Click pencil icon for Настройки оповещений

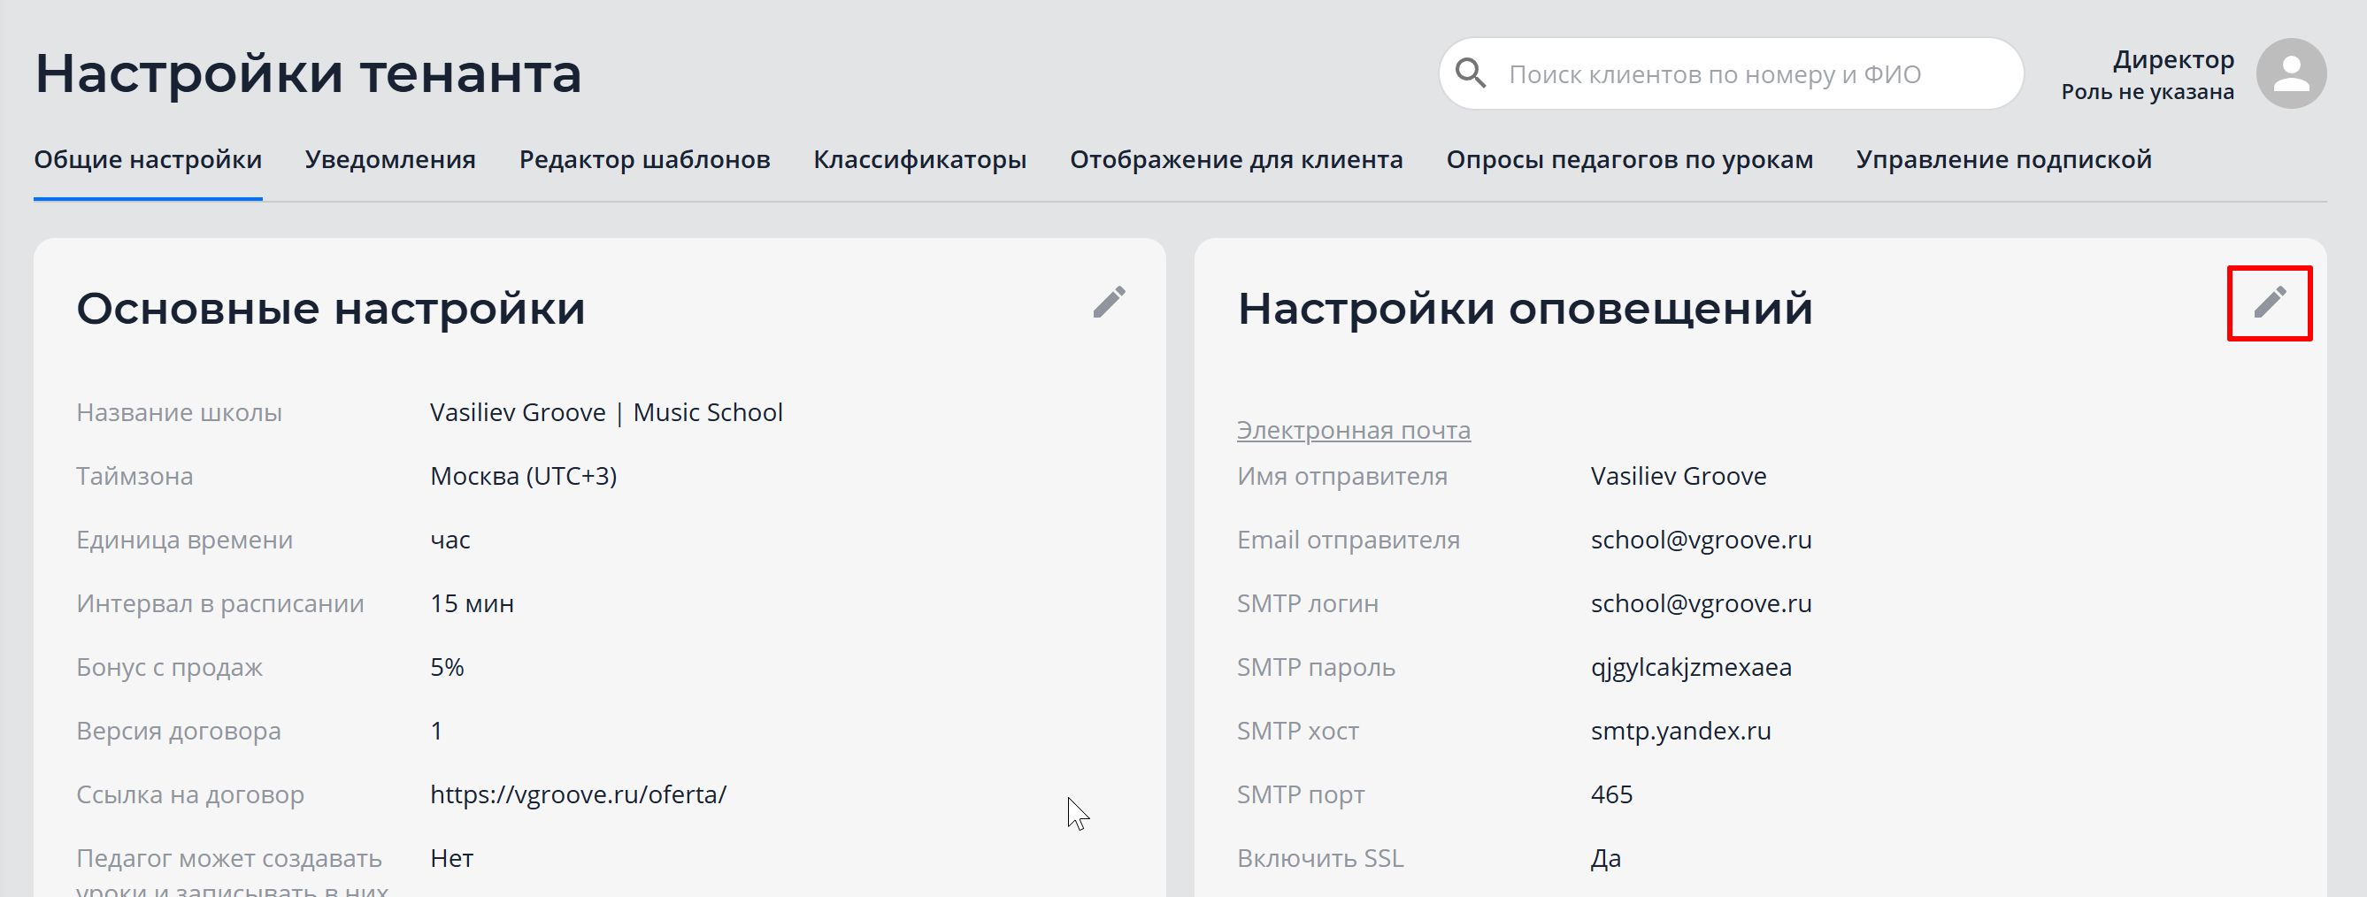point(2269,303)
